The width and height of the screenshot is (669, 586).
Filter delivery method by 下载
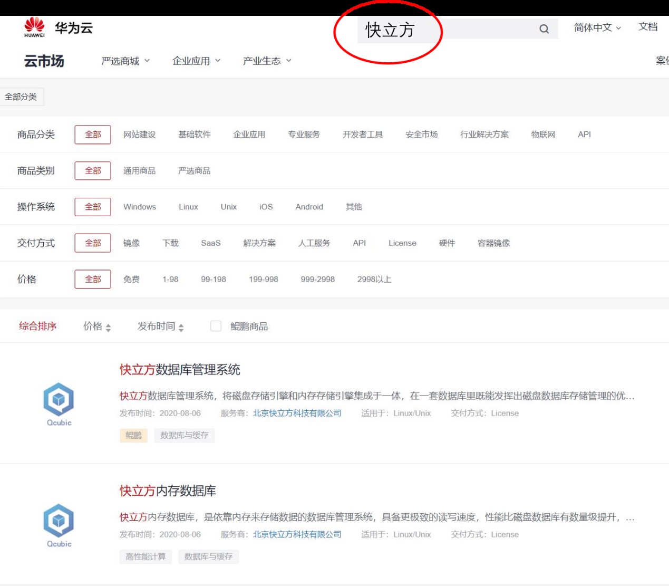pyautogui.click(x=171, y=243)
